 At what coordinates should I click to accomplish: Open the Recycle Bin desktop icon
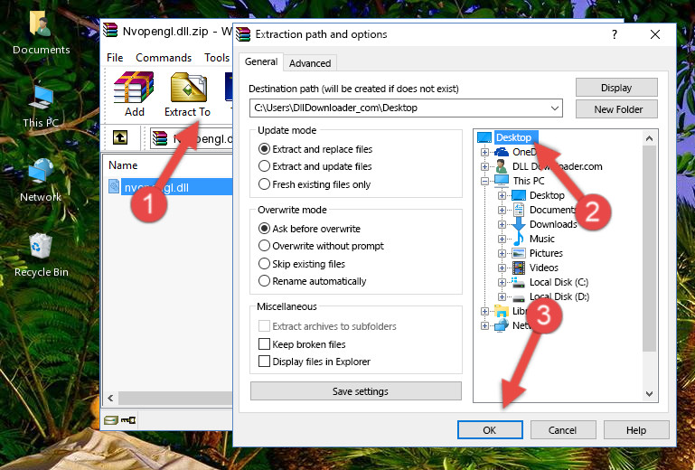point(41,246)
